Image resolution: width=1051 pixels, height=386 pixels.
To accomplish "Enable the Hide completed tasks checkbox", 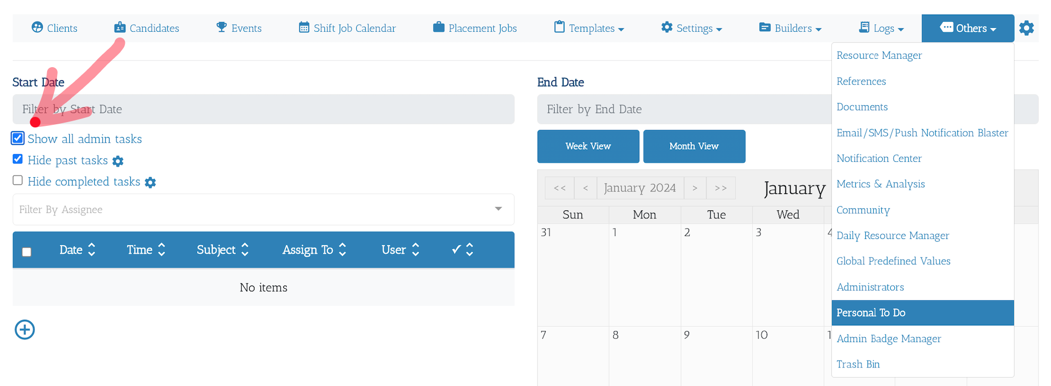I will pos(17,180).
